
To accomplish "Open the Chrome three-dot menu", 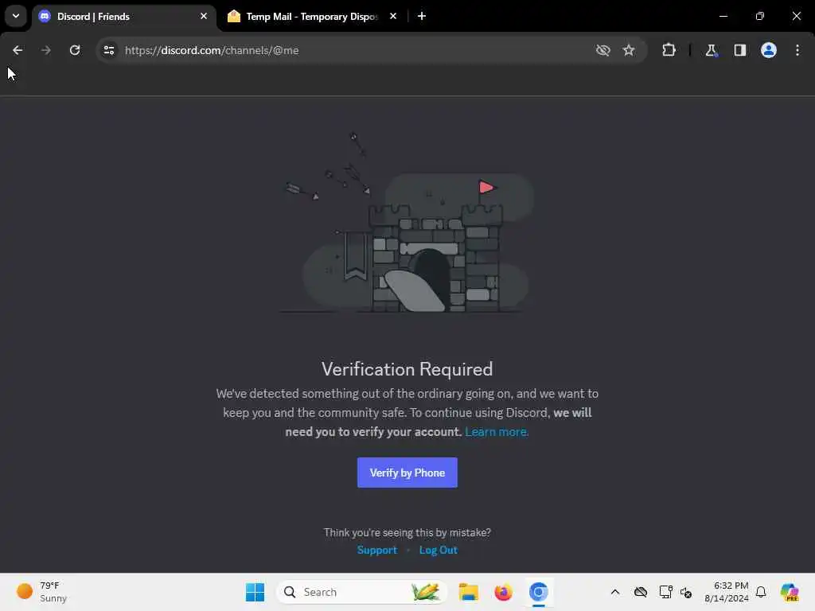I will tap(797, 50).
